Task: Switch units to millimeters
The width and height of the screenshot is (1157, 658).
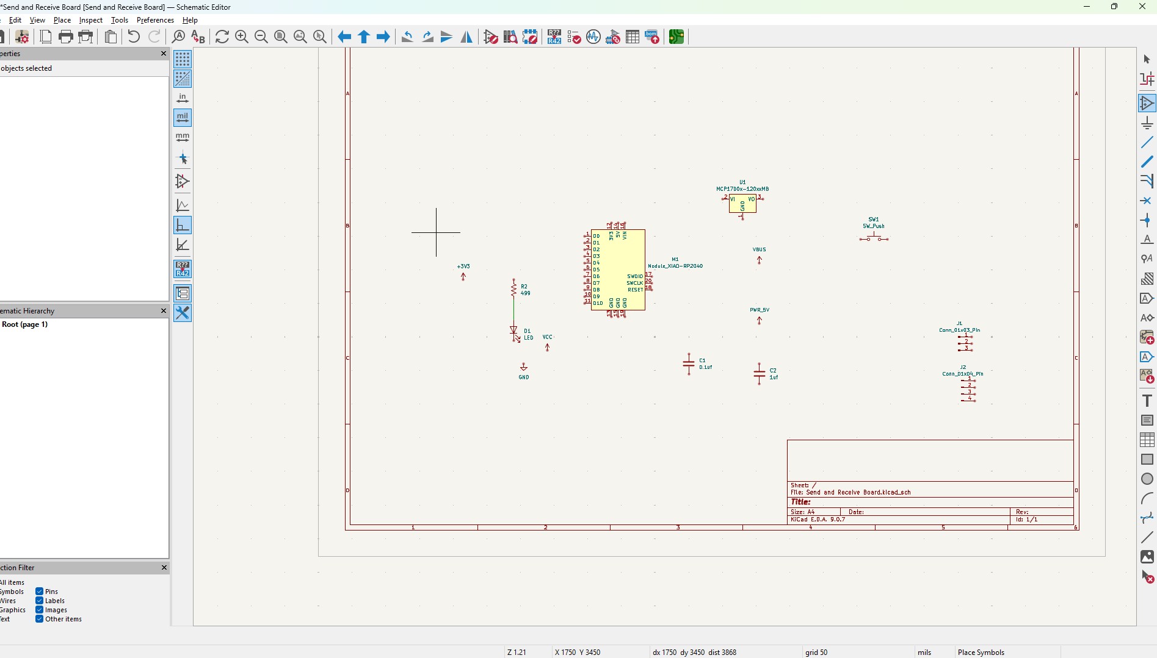Action: coord(182,137)
